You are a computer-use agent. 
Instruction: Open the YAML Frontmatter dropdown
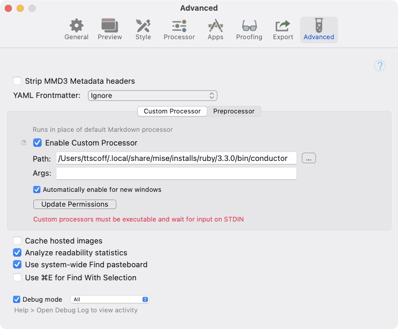[153, 96]
